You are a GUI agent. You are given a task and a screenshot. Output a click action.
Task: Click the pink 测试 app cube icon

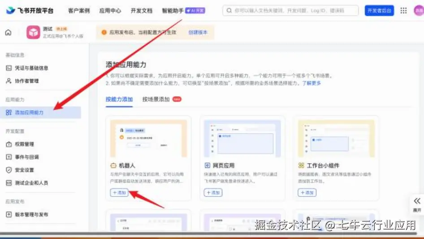[33, 32]
